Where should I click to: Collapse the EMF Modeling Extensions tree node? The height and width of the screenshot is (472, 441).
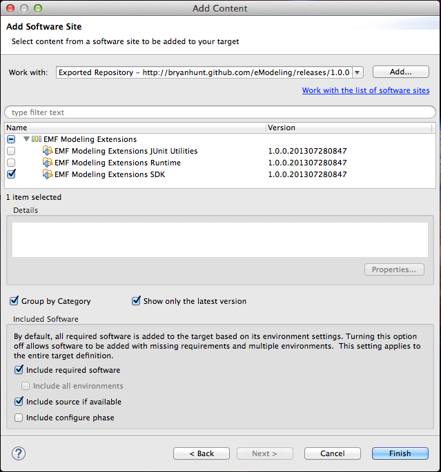point(26,139)
